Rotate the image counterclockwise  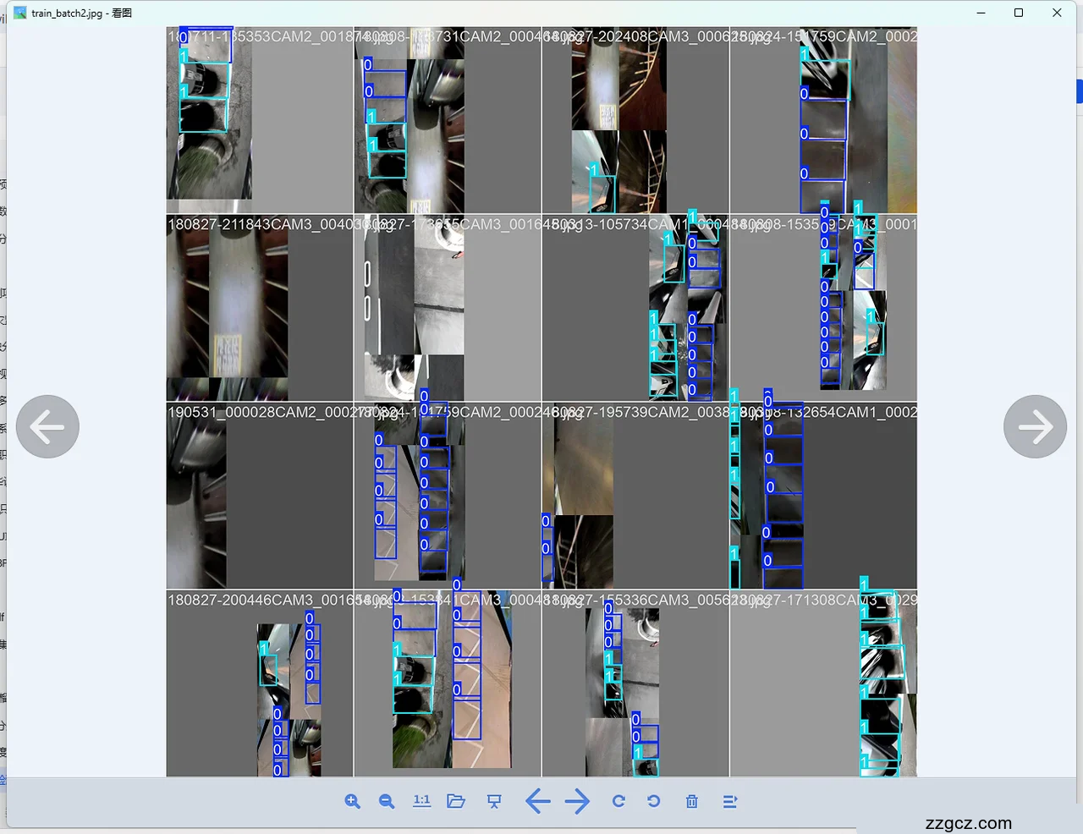pos(654,801)
